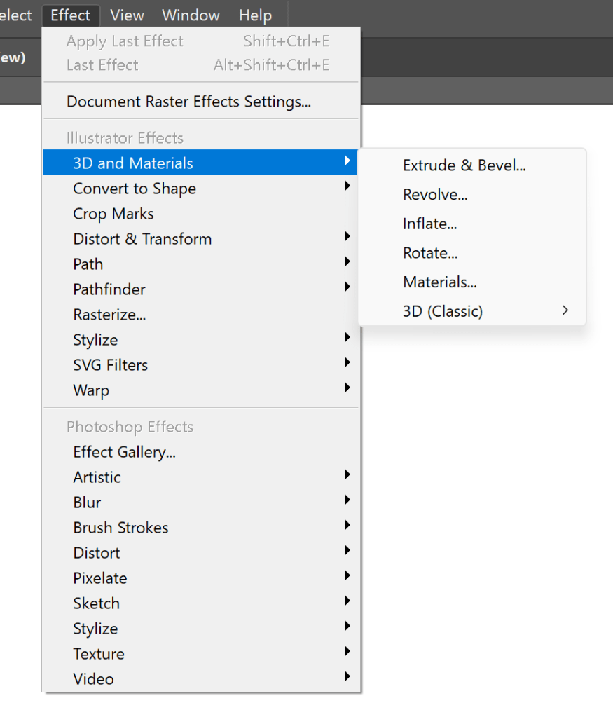Open the Pathfinder effects submenu
This screenshot has height=717, width=613.
pyautogui.click(x=109, y=289)
